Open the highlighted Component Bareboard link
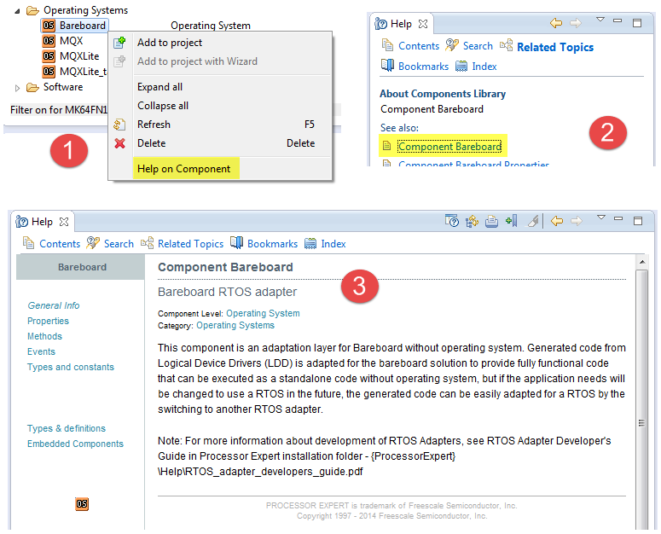The width and height of the screenshot is (661, 534). coord(449,147)
